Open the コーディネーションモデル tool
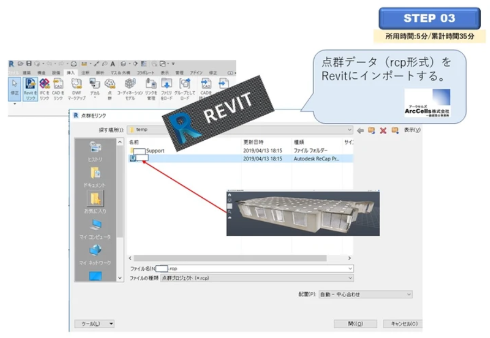490x338 pixels. click(x=130, y=89)
